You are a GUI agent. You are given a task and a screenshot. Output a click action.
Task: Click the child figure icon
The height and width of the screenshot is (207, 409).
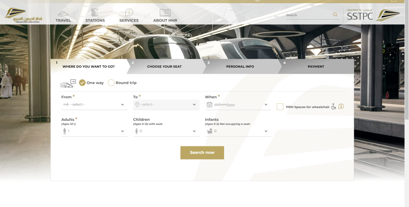[137, 131]
